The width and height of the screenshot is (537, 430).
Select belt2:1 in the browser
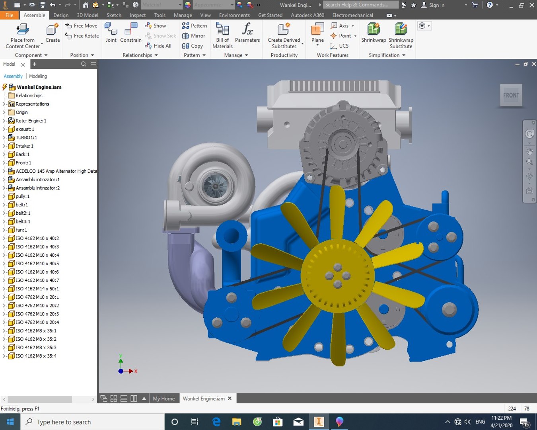(x=23, y=213)
